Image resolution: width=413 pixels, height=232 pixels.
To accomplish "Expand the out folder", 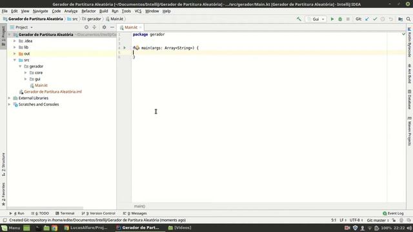I will [x=15, y=53].
